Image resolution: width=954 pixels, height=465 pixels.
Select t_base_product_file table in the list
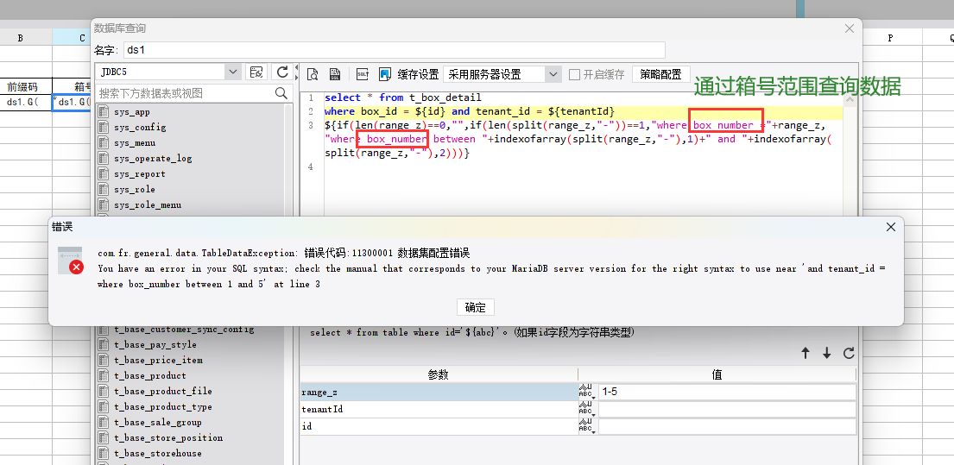pos(162,392)
